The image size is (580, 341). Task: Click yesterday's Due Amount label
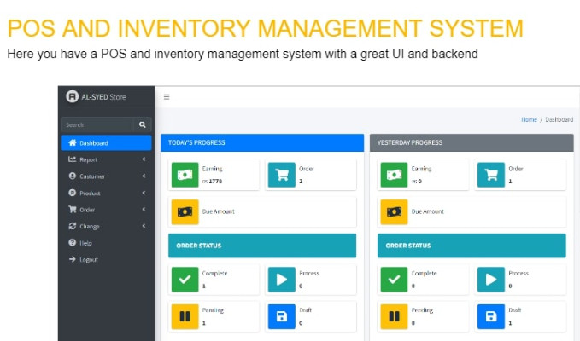click(428, 211)
